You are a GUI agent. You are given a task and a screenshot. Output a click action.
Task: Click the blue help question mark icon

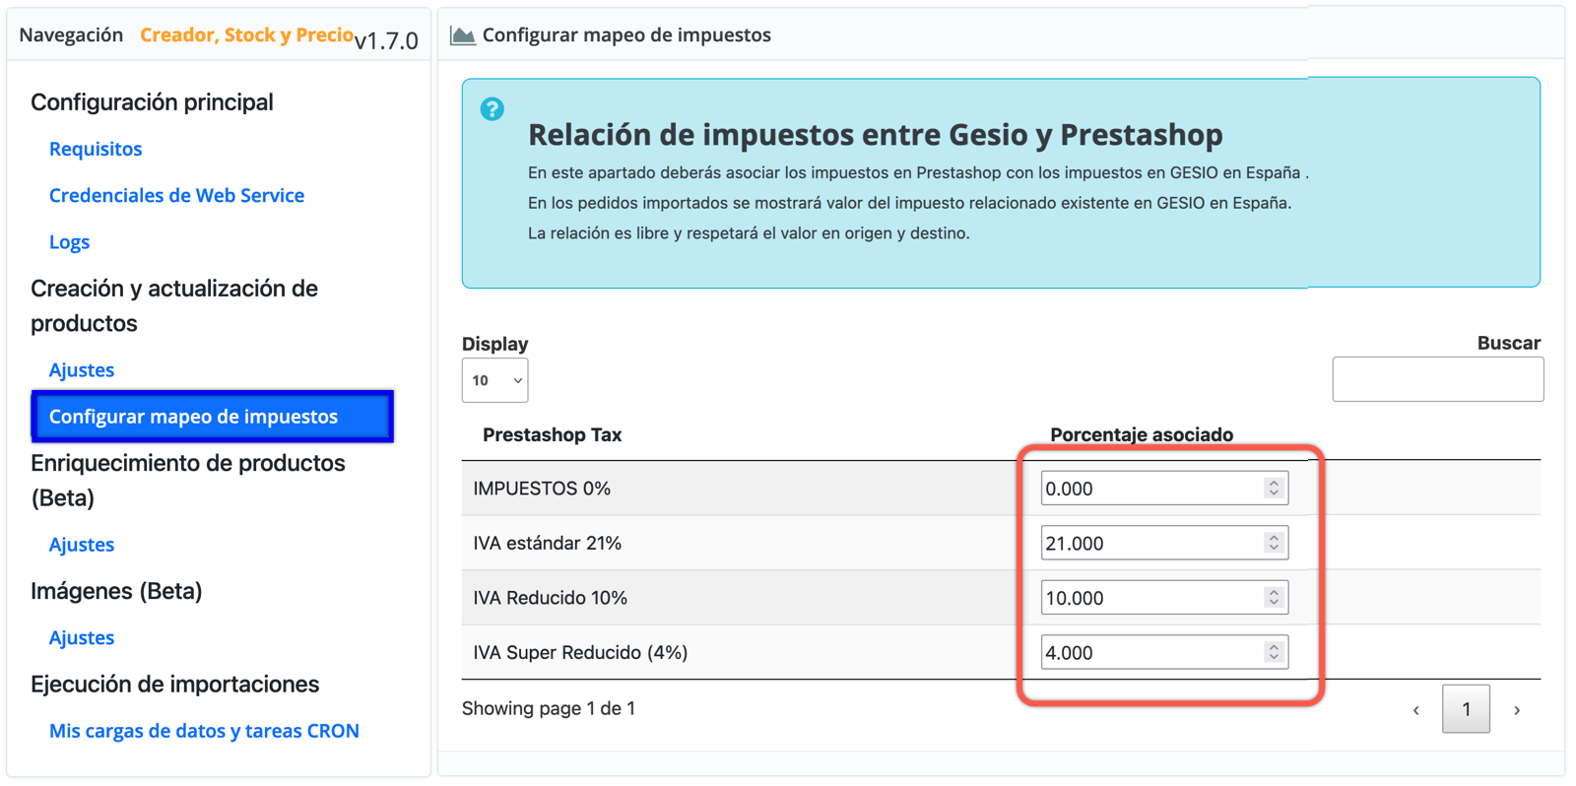492,109
